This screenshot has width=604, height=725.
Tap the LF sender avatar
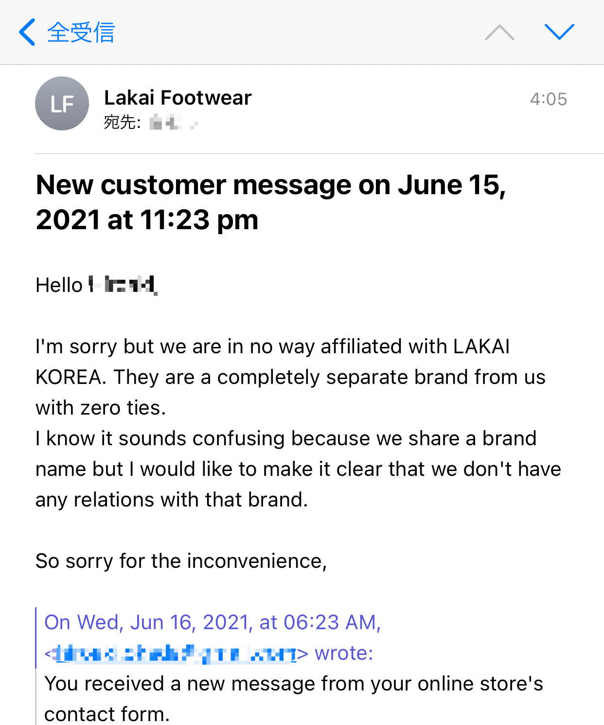(62, 103)
